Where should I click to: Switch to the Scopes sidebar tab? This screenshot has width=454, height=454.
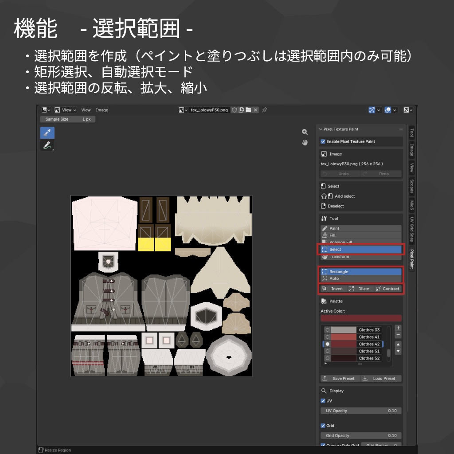pos(411,186)
